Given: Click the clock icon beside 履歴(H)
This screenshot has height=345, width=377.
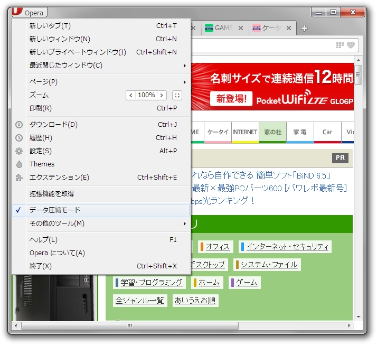Looking at the screenshot, I should pos(19,138).
